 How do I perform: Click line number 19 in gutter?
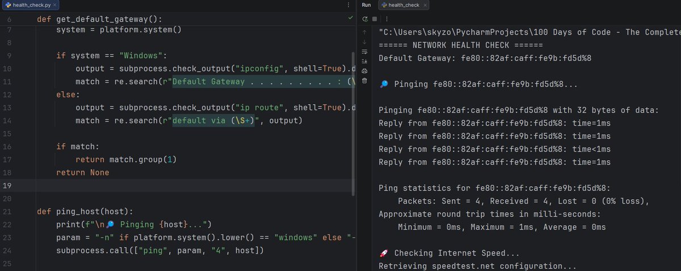tap(7, 186)
